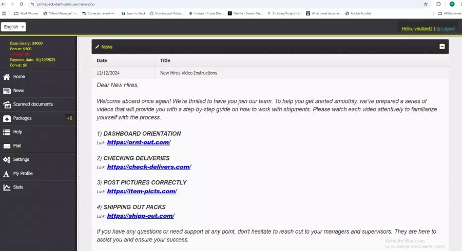This screenshot has height=251, width=462.
Task: Open the Adobe Acrobat bookmark
Action: [x=358, y=13]
